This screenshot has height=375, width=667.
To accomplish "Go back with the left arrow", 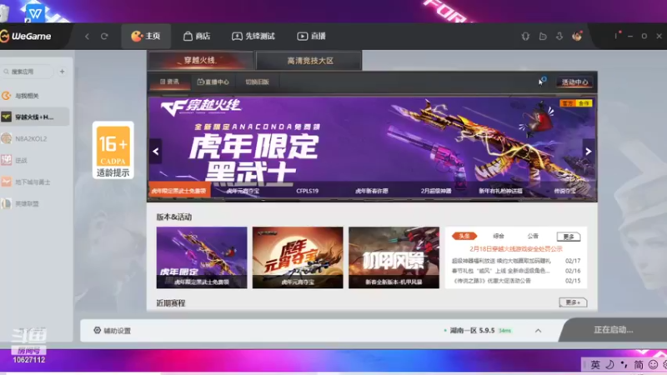I will coord(88,36).
